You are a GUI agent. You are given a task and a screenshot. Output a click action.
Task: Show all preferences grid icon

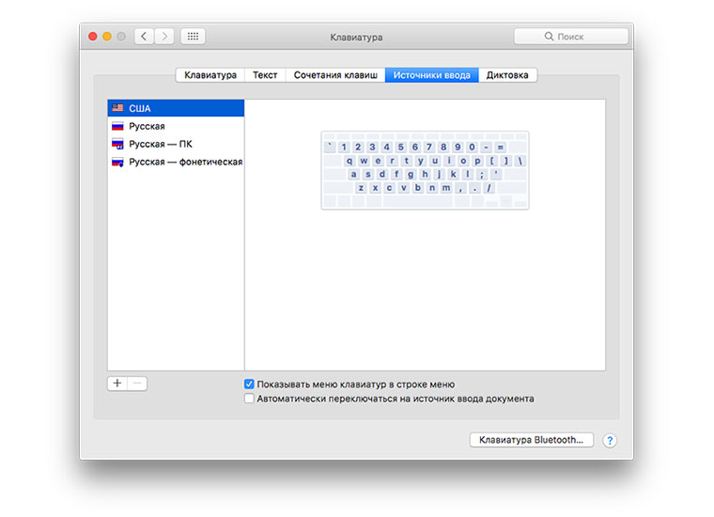click(x=194, y=37)
